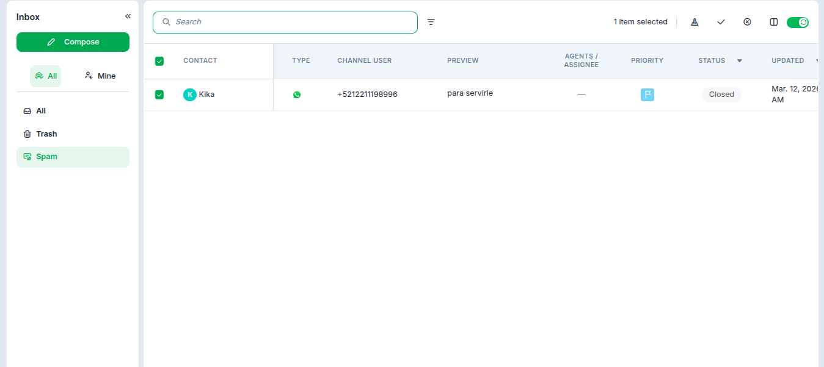Turn off the green auto-refresh toggle

pyautogui.click(x=798, y=23)
